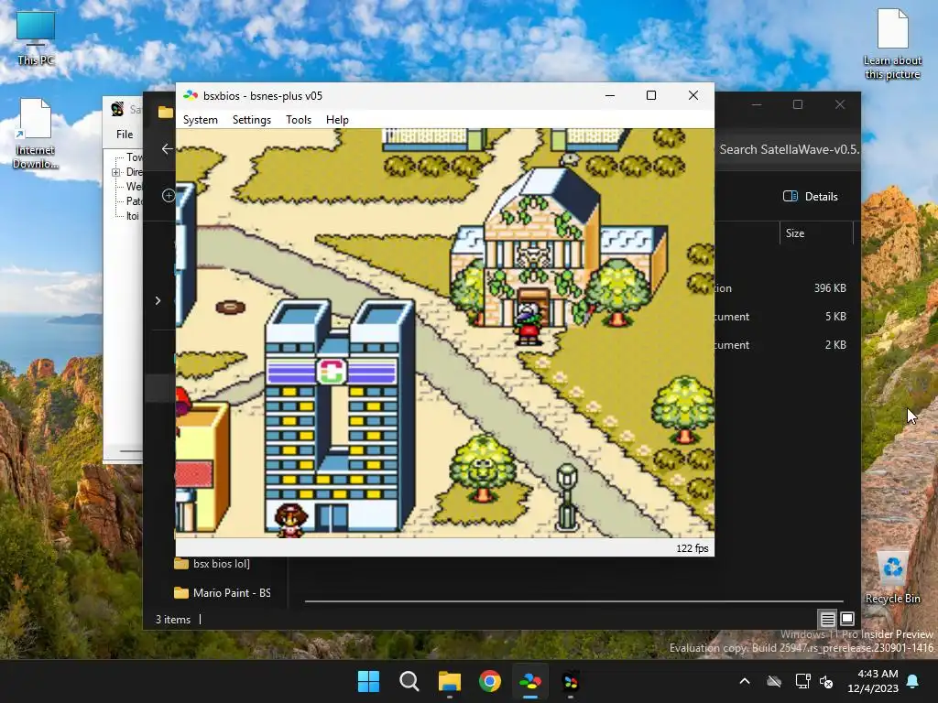Open the Tools menu in bsnes-plus
The width and height of the screenshot is (938, 703).
point(299,120)
